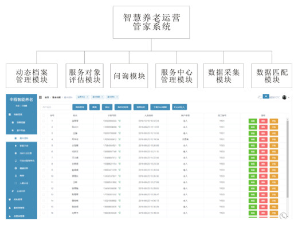Click the sidebar collapse icon beside breadcrumb
Image resolution: width=298 pixels, height=225 pixels.
40,97
